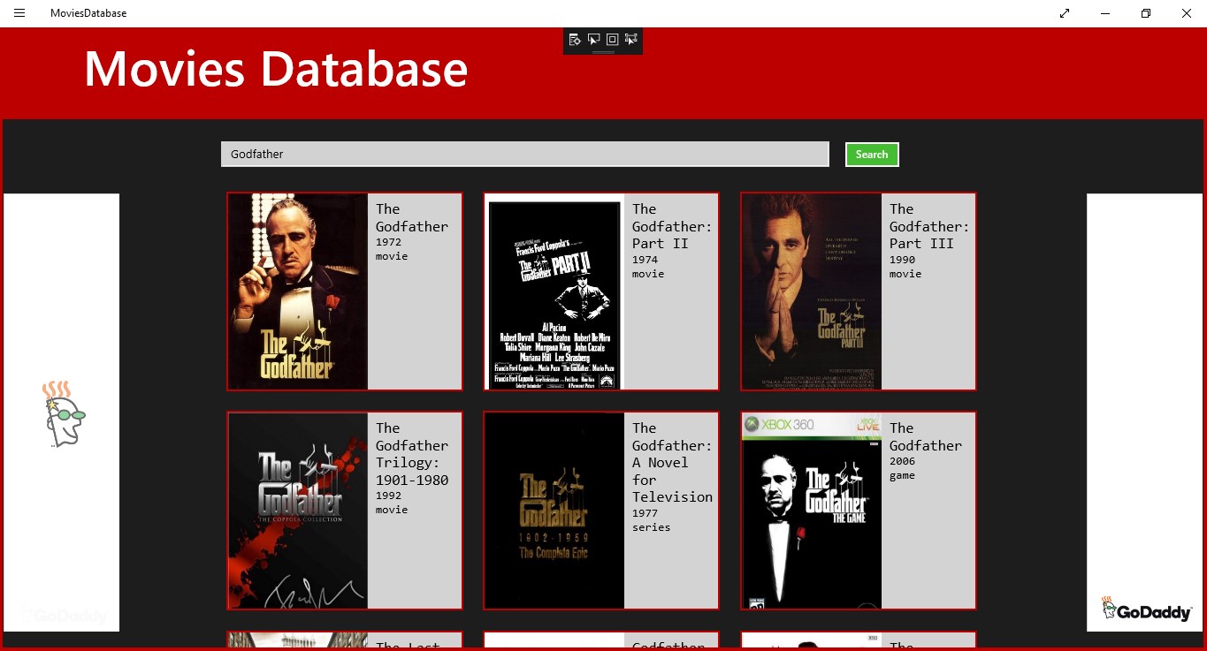Click the Go to Live Visual Tree icon
Image resolution: width=1207 pixels, height=651 pixels.
pyautogui.click(x=575, y=39)
